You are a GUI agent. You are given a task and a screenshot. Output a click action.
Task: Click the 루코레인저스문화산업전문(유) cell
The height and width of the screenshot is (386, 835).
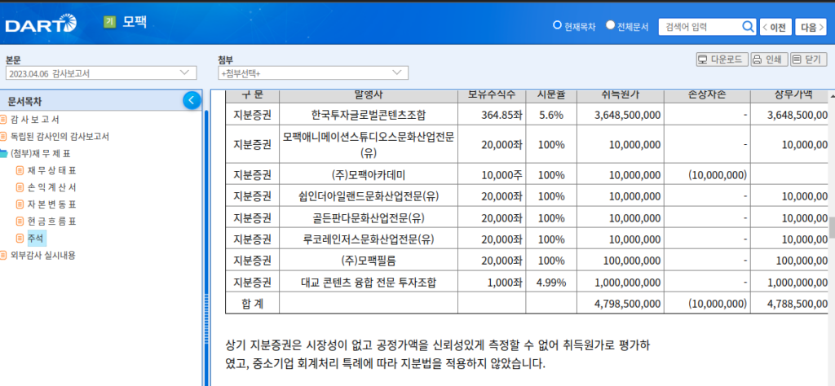coord(369,239)
